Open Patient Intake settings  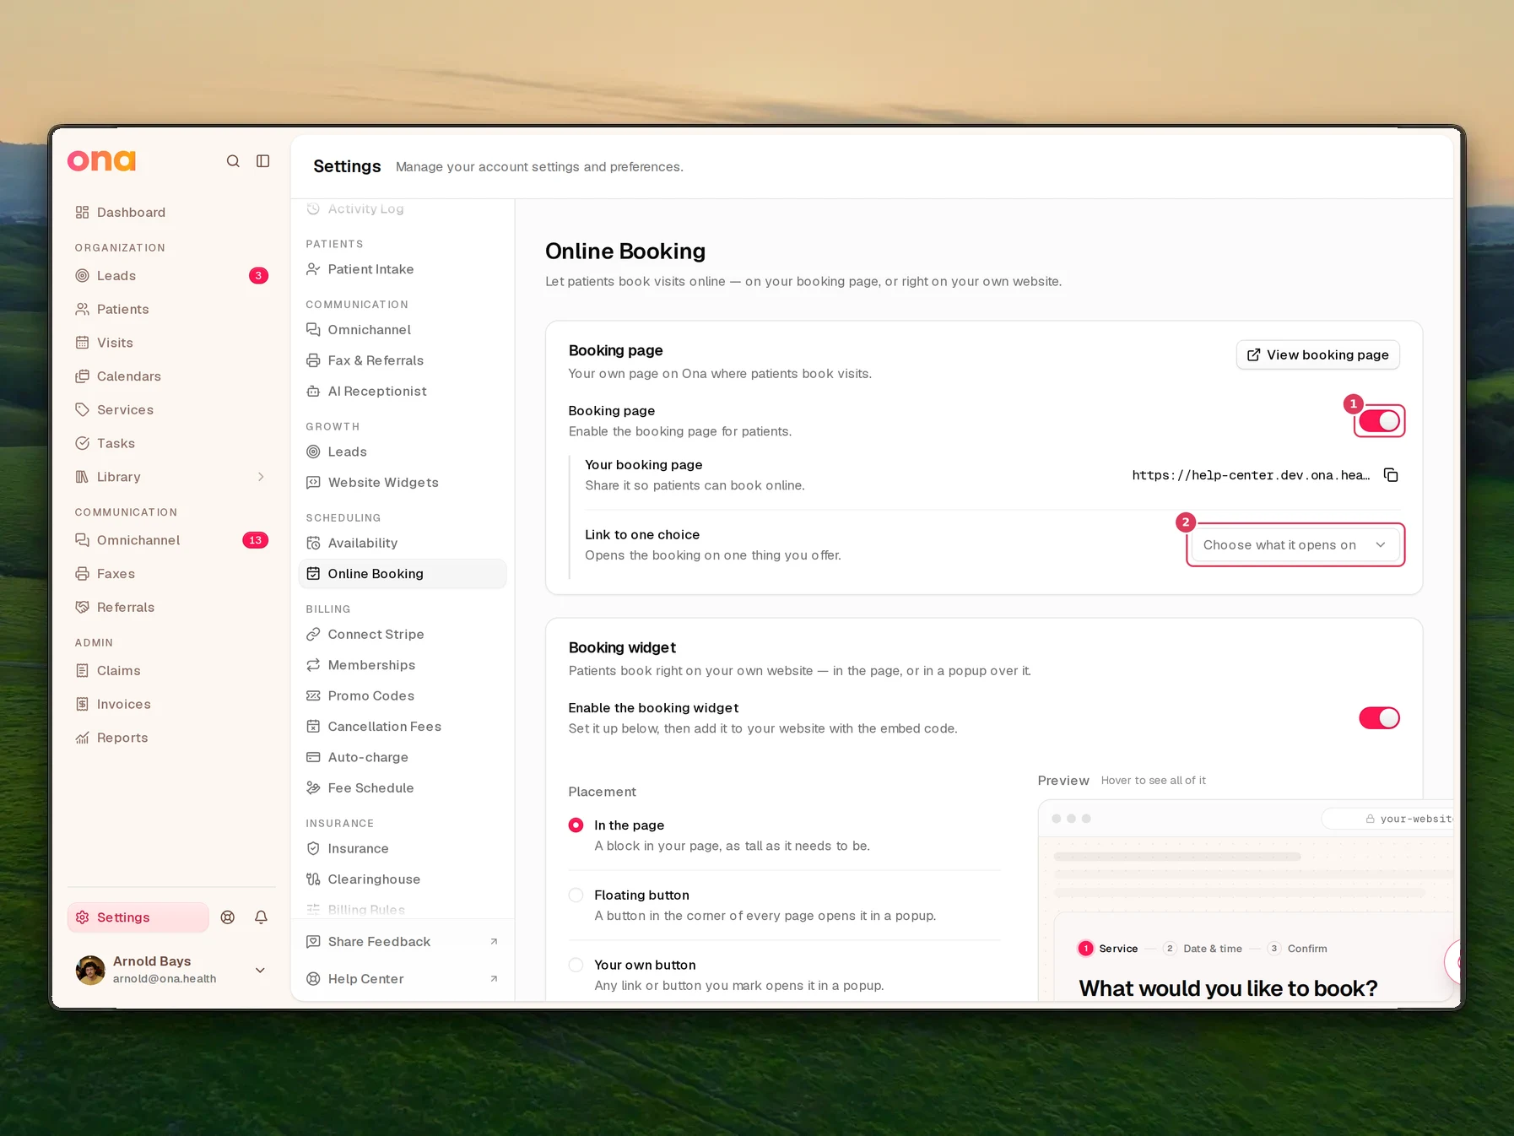click(x=403, y=269)
